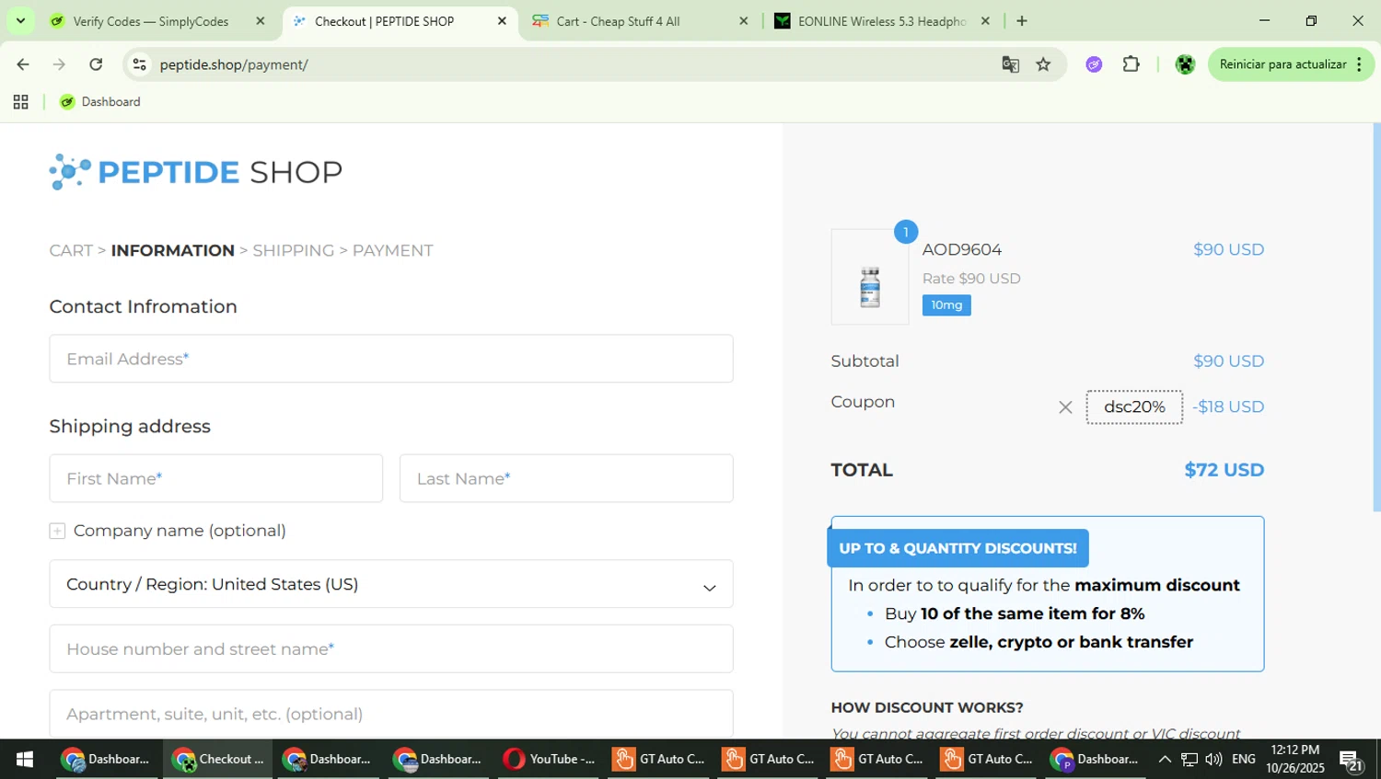Click the purple extension icon
Image resolution: width=1381 pixels, height=779 pixels.
1094,64
